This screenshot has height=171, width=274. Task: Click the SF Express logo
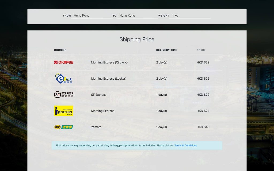(x=63, y=95)
